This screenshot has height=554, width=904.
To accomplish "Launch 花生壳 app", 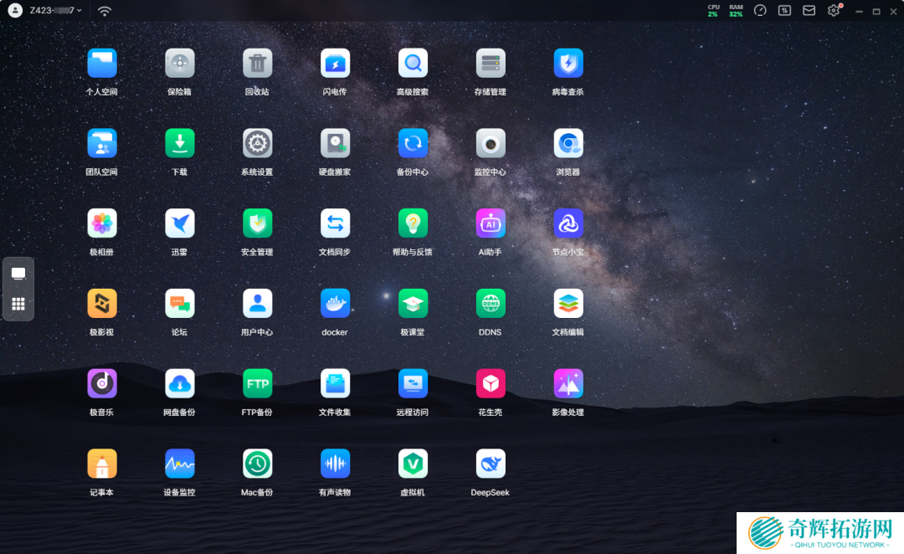I will 491,384.
